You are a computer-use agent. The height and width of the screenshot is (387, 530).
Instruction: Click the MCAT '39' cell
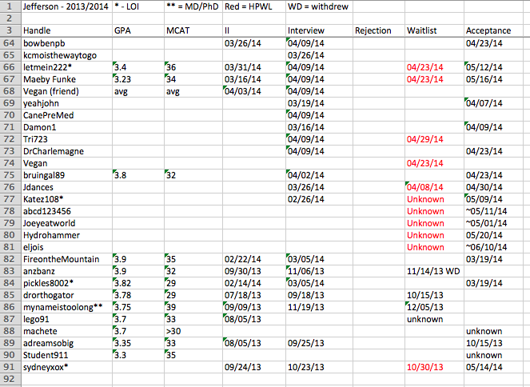[x=193, y=307]
